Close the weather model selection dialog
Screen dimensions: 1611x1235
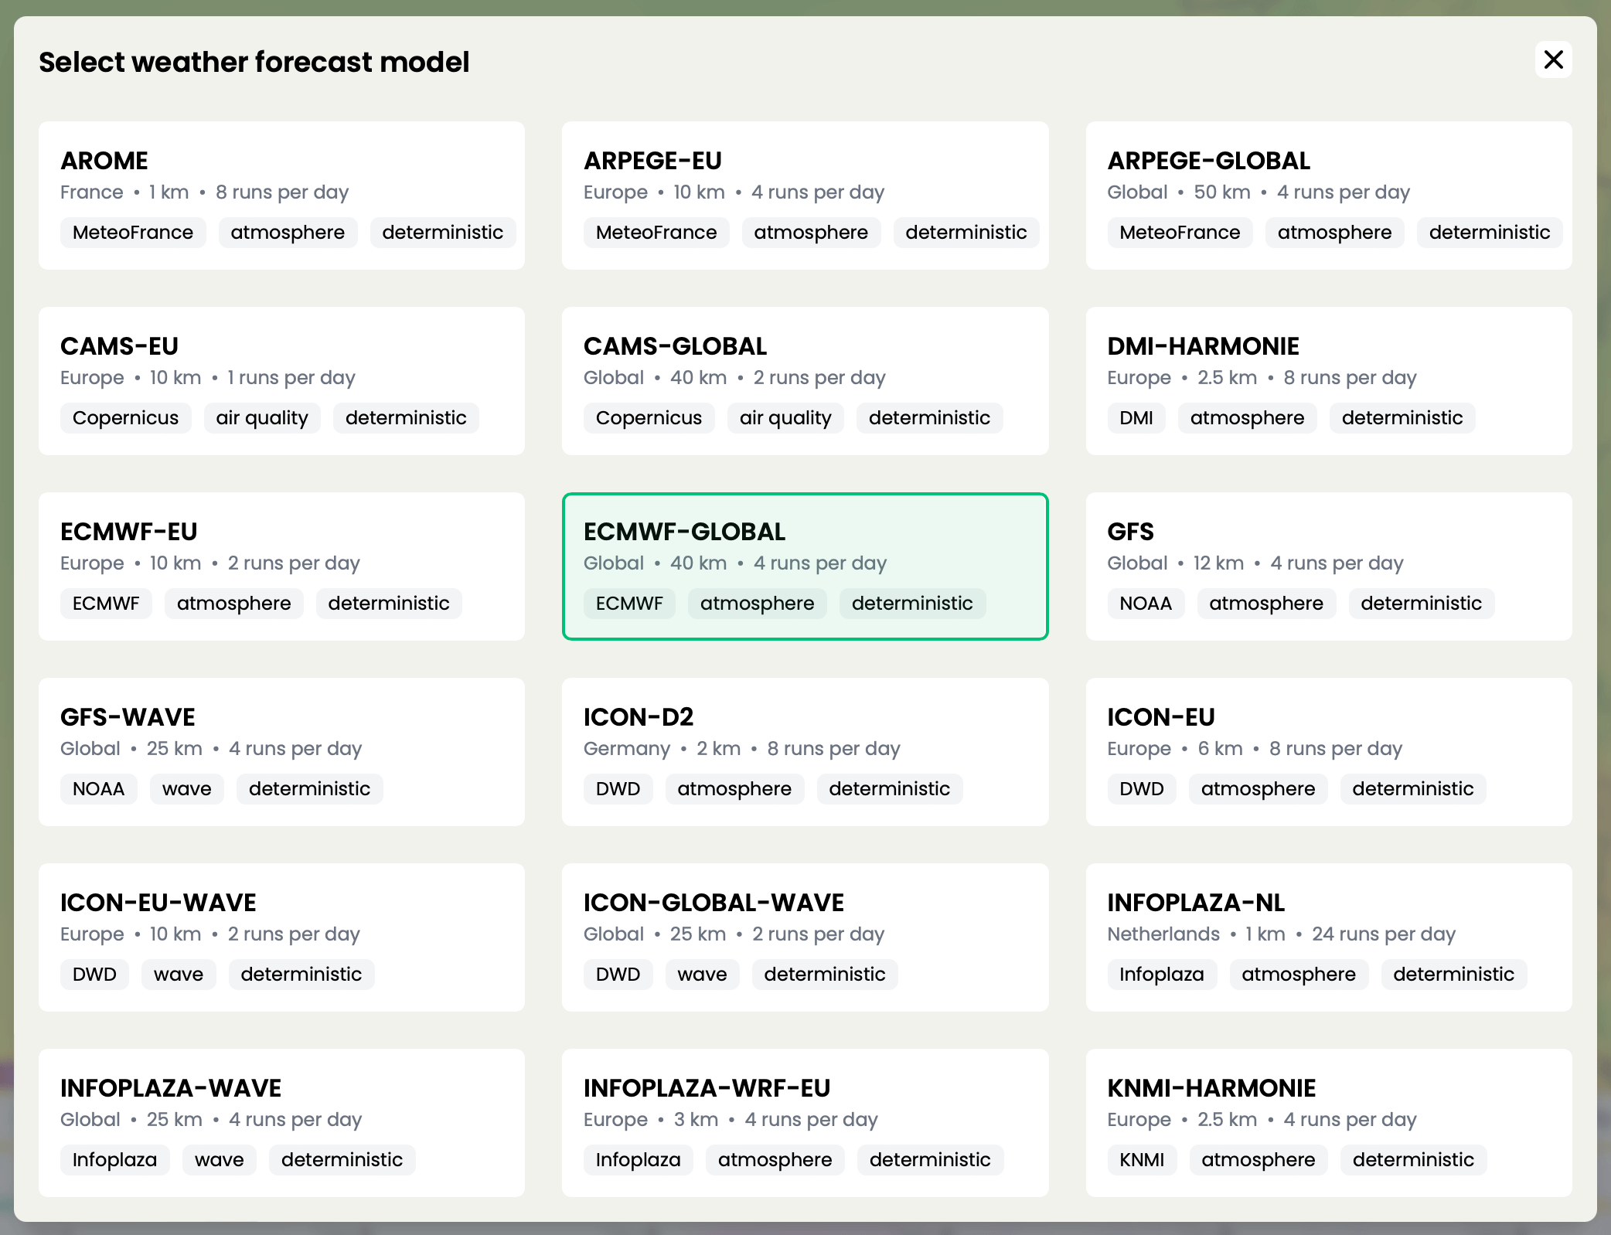tap(1554, 60)
